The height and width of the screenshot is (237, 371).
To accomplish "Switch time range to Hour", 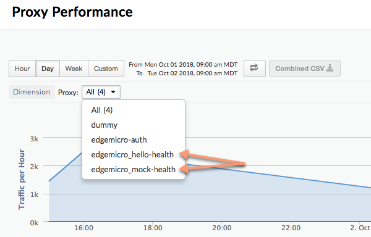I will tap(22, 69).
